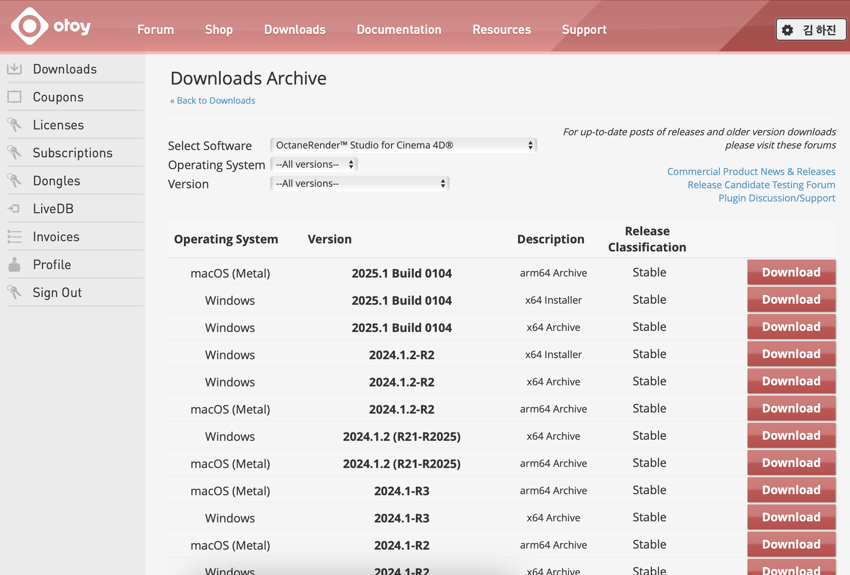This screenshot has height=575, width=850.
Task: Open Downloads in the top navigation bar
Action: [295, 29]
